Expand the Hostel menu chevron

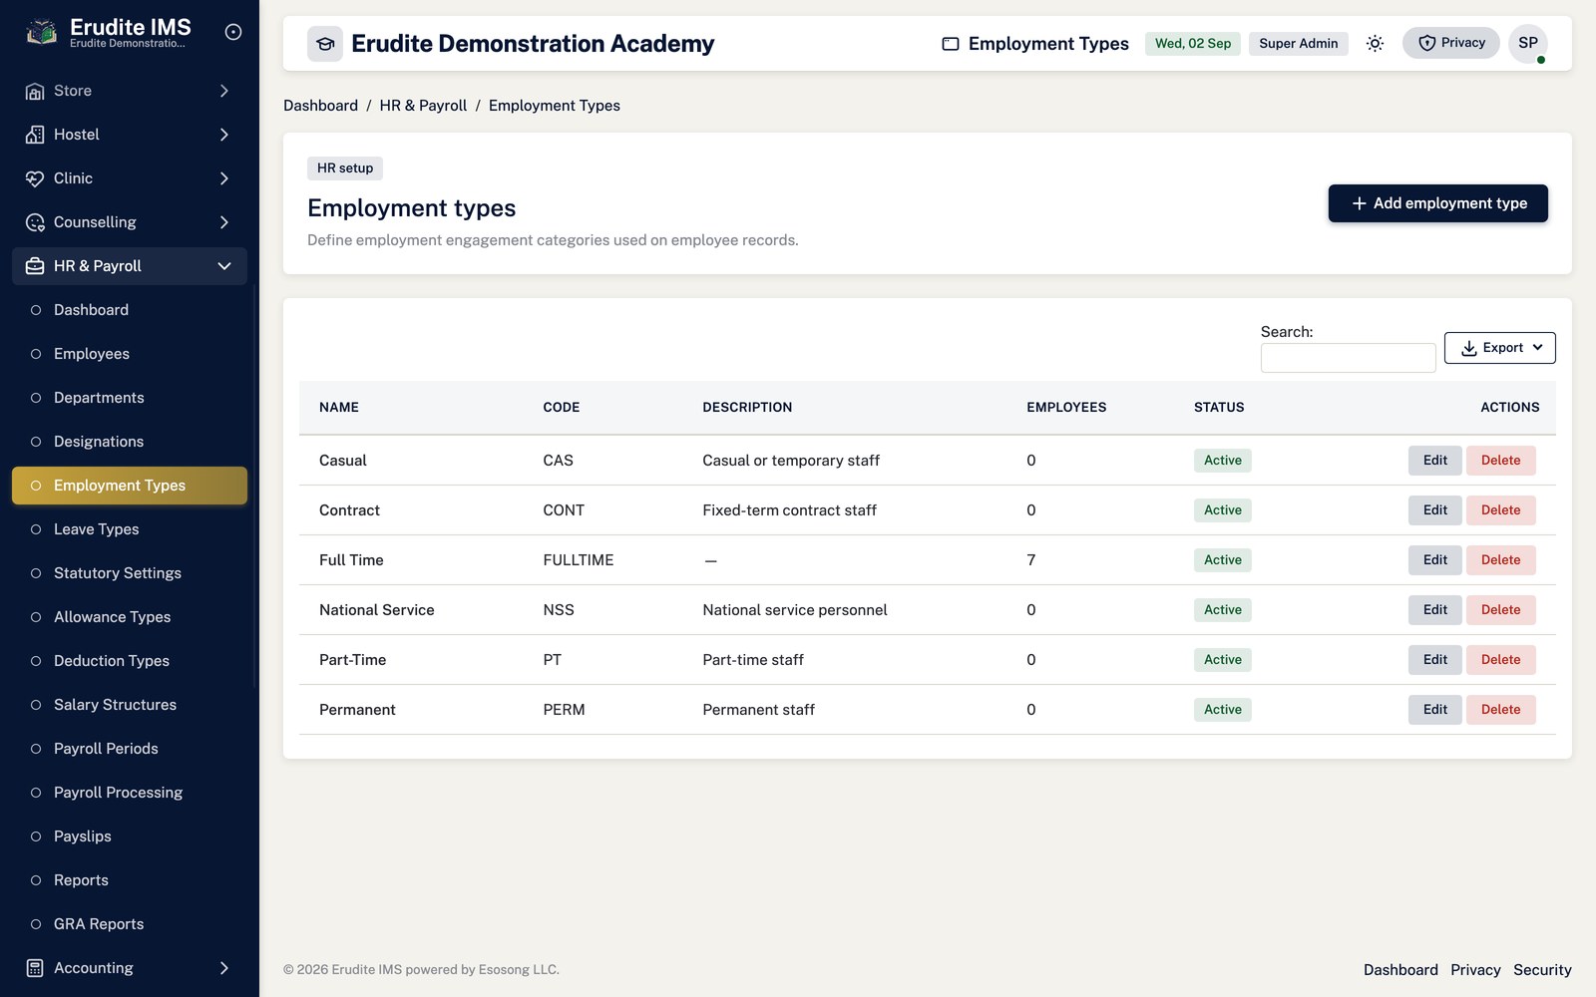[224, 135]
